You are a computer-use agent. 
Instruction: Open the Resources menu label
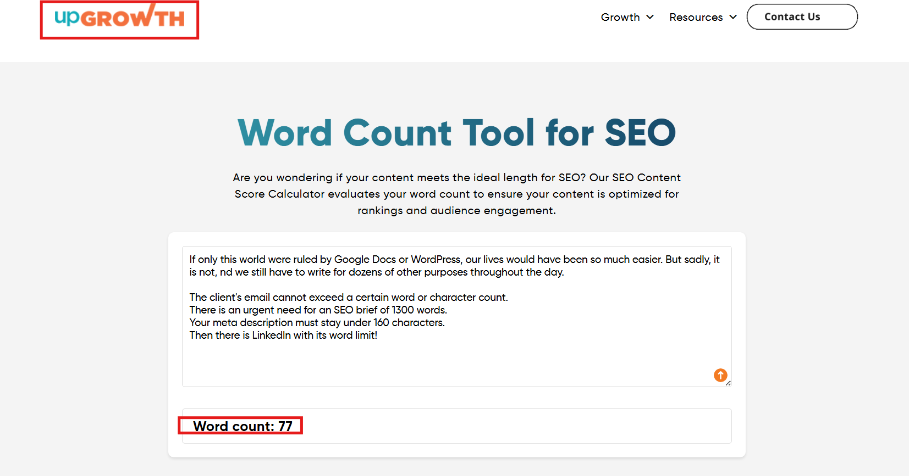[x=696, y=17]
